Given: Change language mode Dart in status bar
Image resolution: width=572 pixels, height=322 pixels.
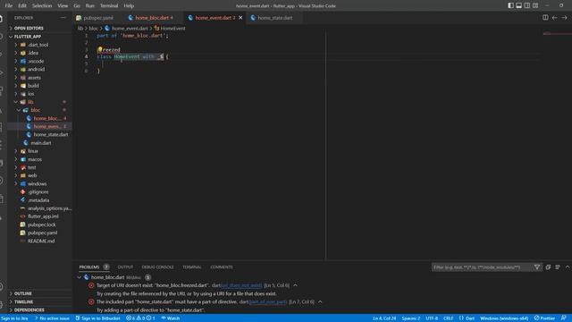Looking at the screenshot, I should [x=467, y=318].
